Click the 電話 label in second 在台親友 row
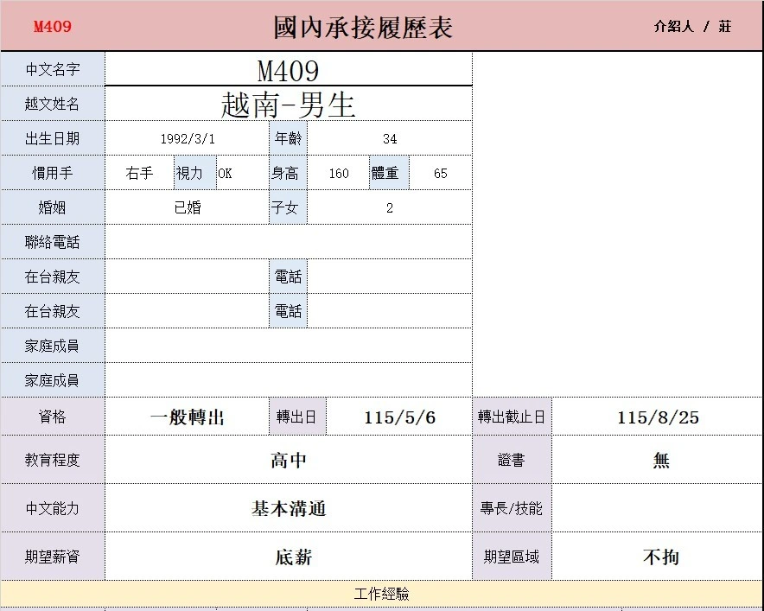The image size is (764, 611). [289, 311]
